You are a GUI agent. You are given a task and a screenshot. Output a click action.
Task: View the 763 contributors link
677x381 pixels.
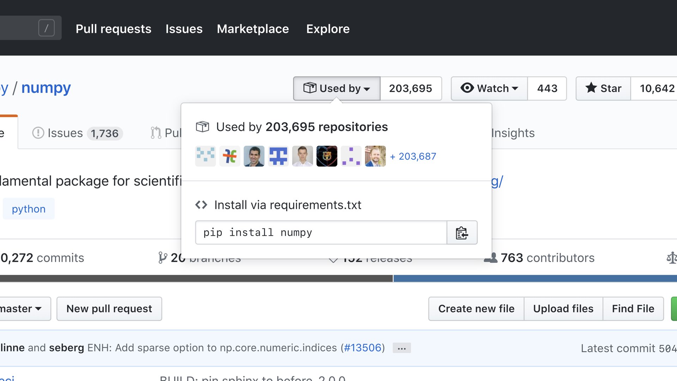539,258
